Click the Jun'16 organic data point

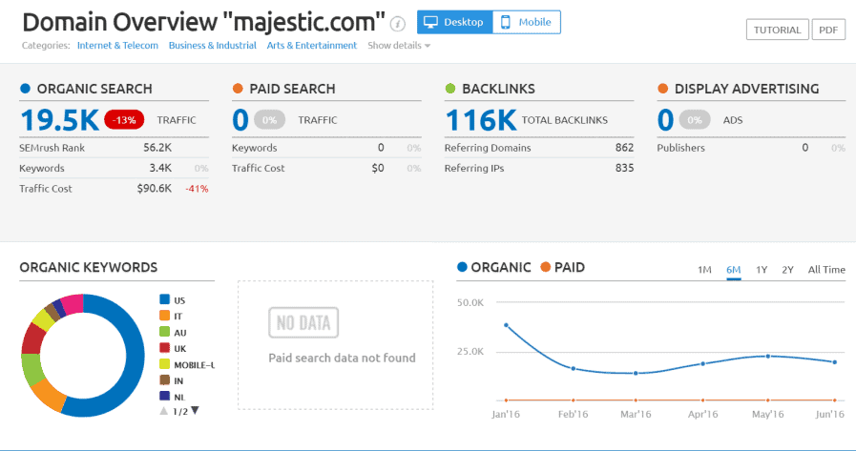(835, 362)
